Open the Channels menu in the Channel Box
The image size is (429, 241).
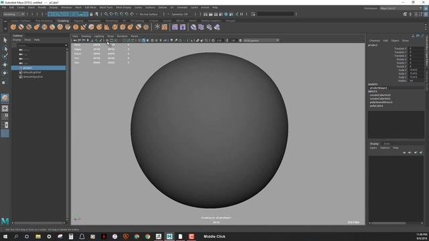(374, 41)
